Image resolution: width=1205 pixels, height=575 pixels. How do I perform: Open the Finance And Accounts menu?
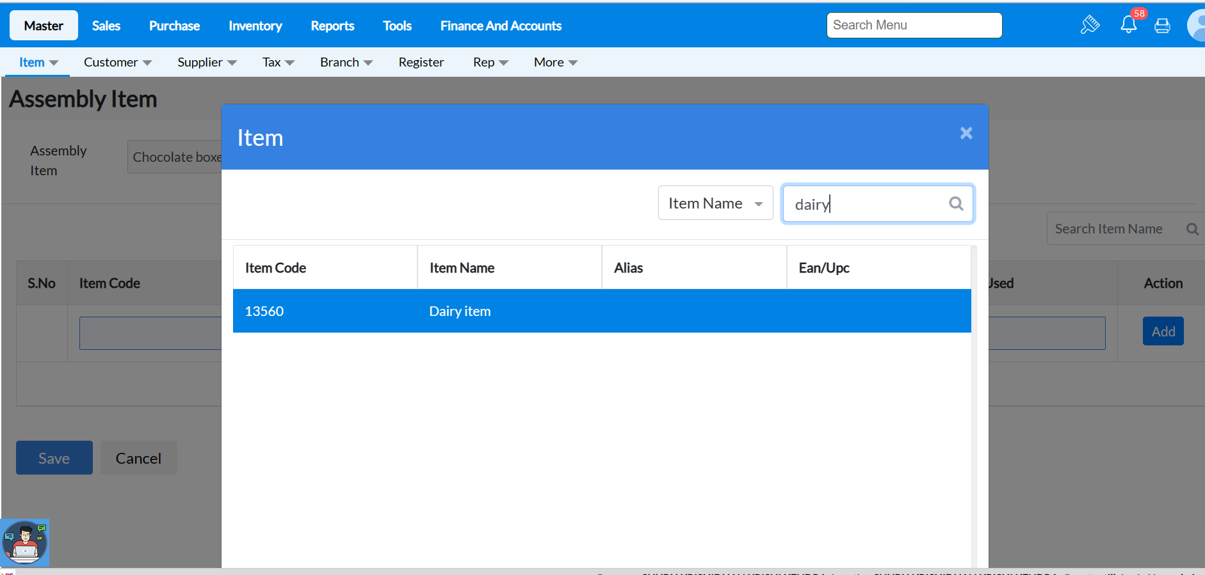501,26
